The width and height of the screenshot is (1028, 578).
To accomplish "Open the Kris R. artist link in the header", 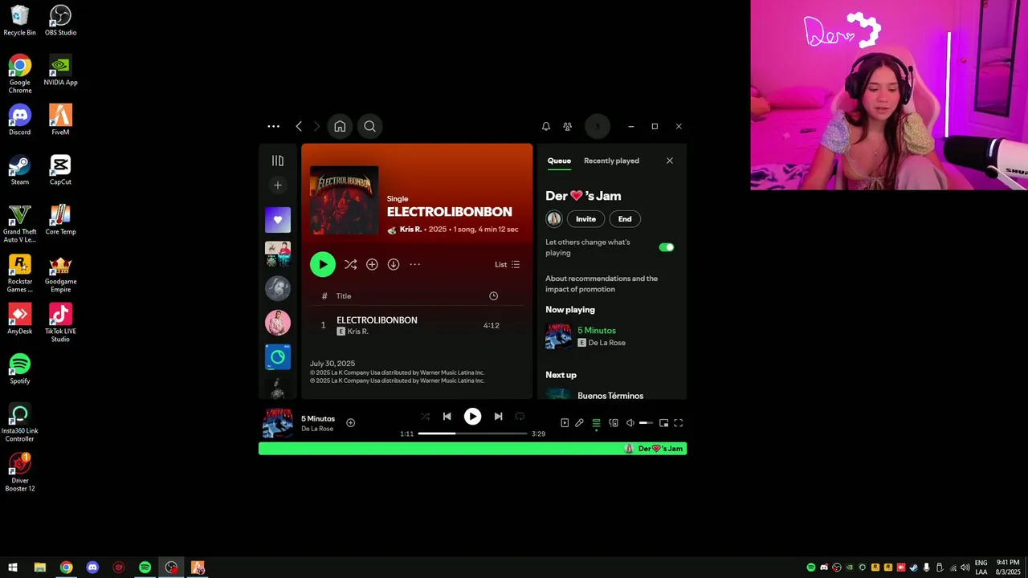I will click(x=410, y=230).
